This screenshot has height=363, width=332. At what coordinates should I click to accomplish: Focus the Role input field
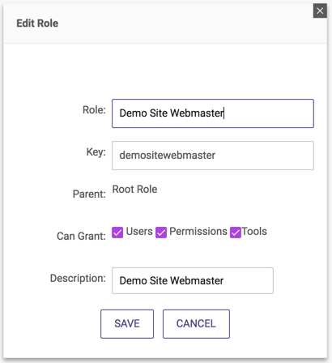213,113
